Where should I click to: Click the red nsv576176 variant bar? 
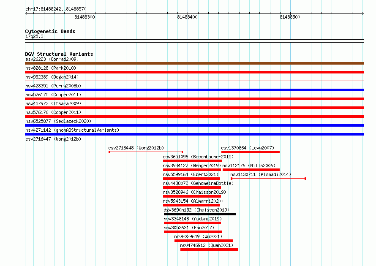tap(194, 117)
